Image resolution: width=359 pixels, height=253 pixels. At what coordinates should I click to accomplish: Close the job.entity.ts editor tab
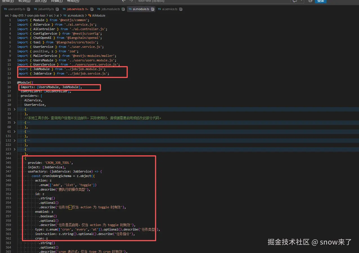tap(57, 9)
